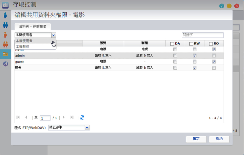Click the next page arrow
The height and width of the screenshot is (155, 244).
point(64,118)
